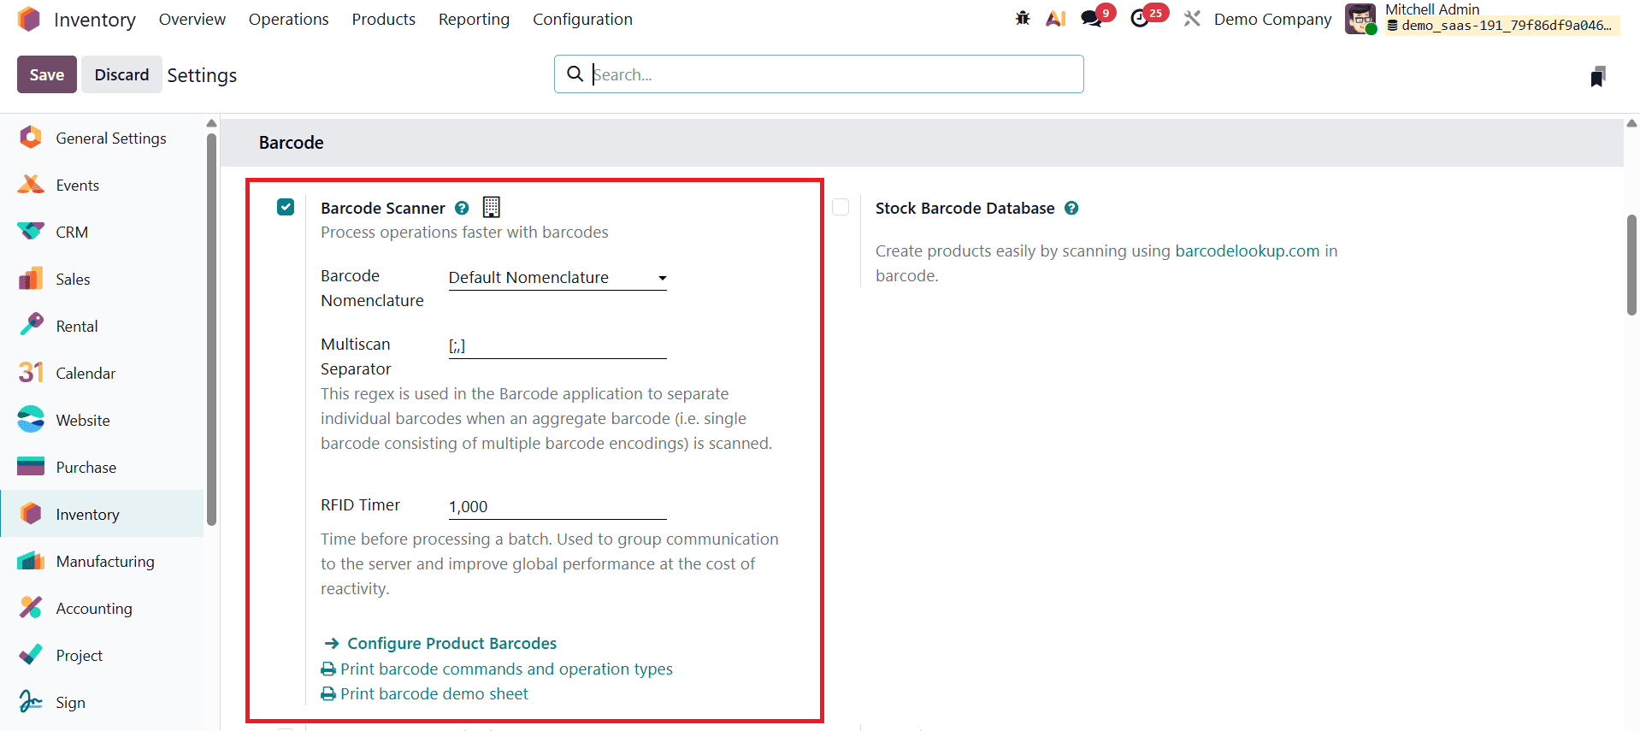This screenshot has height=731, width=1640.
Task: Open Demo Company switcher
Action: [1272, 19]
